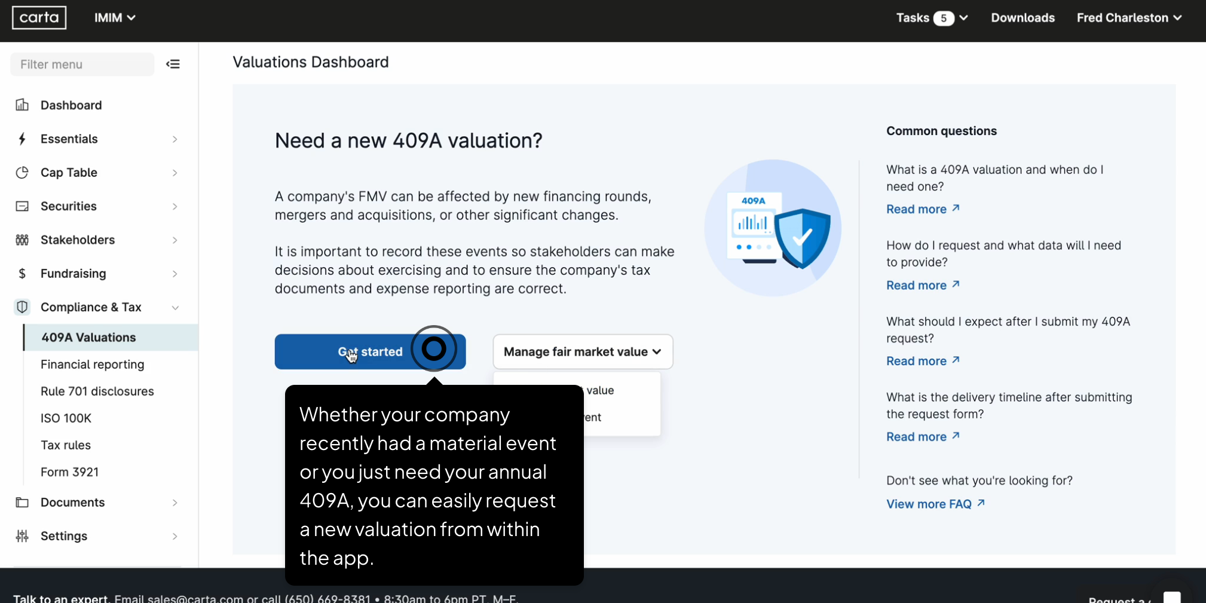Open Financial reporting page
Image resolution: width=1206 pixels, height=603 pixels.
[x=92, y=365]
